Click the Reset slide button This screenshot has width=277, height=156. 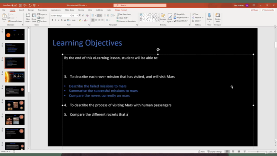[41, 18]
